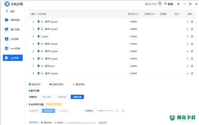Select the ppt压缩 sidebar item
The height and width of the screenshot is (125, 199).
pos(13,58)
